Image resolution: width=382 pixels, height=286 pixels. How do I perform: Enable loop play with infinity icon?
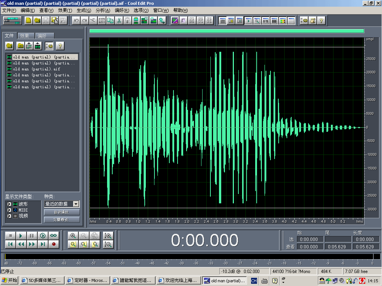(53, 235)
